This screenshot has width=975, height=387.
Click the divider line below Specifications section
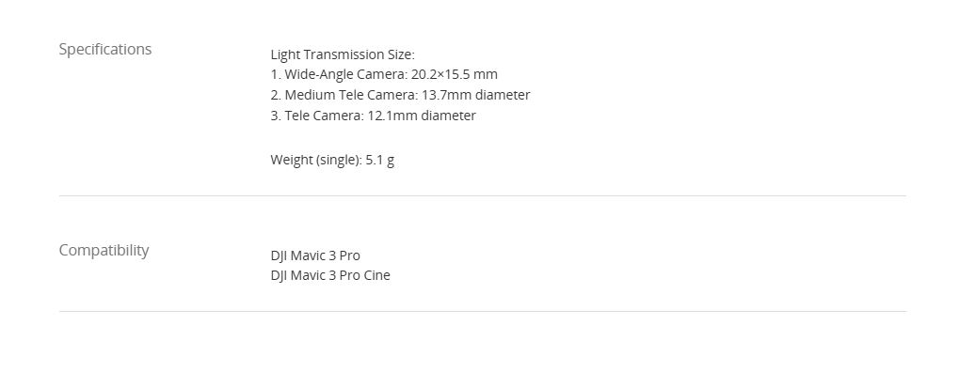482,196
